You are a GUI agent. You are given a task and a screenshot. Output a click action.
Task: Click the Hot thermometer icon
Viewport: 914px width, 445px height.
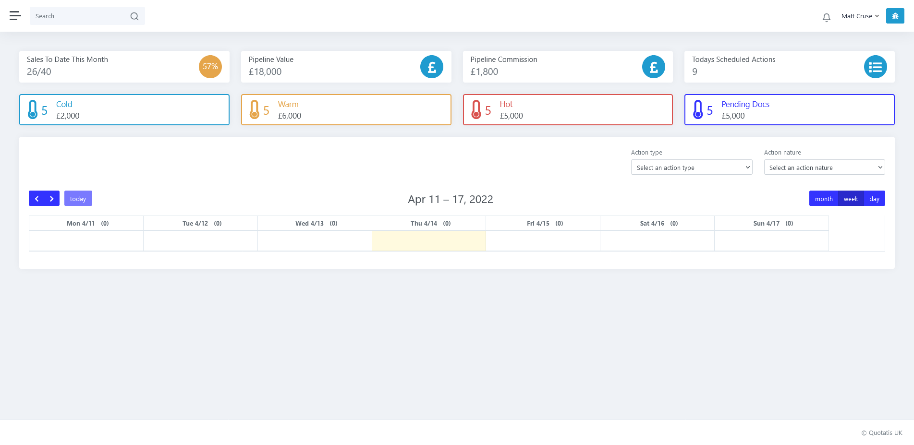476,109
